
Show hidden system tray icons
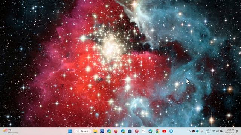click(x=190, y=131)
